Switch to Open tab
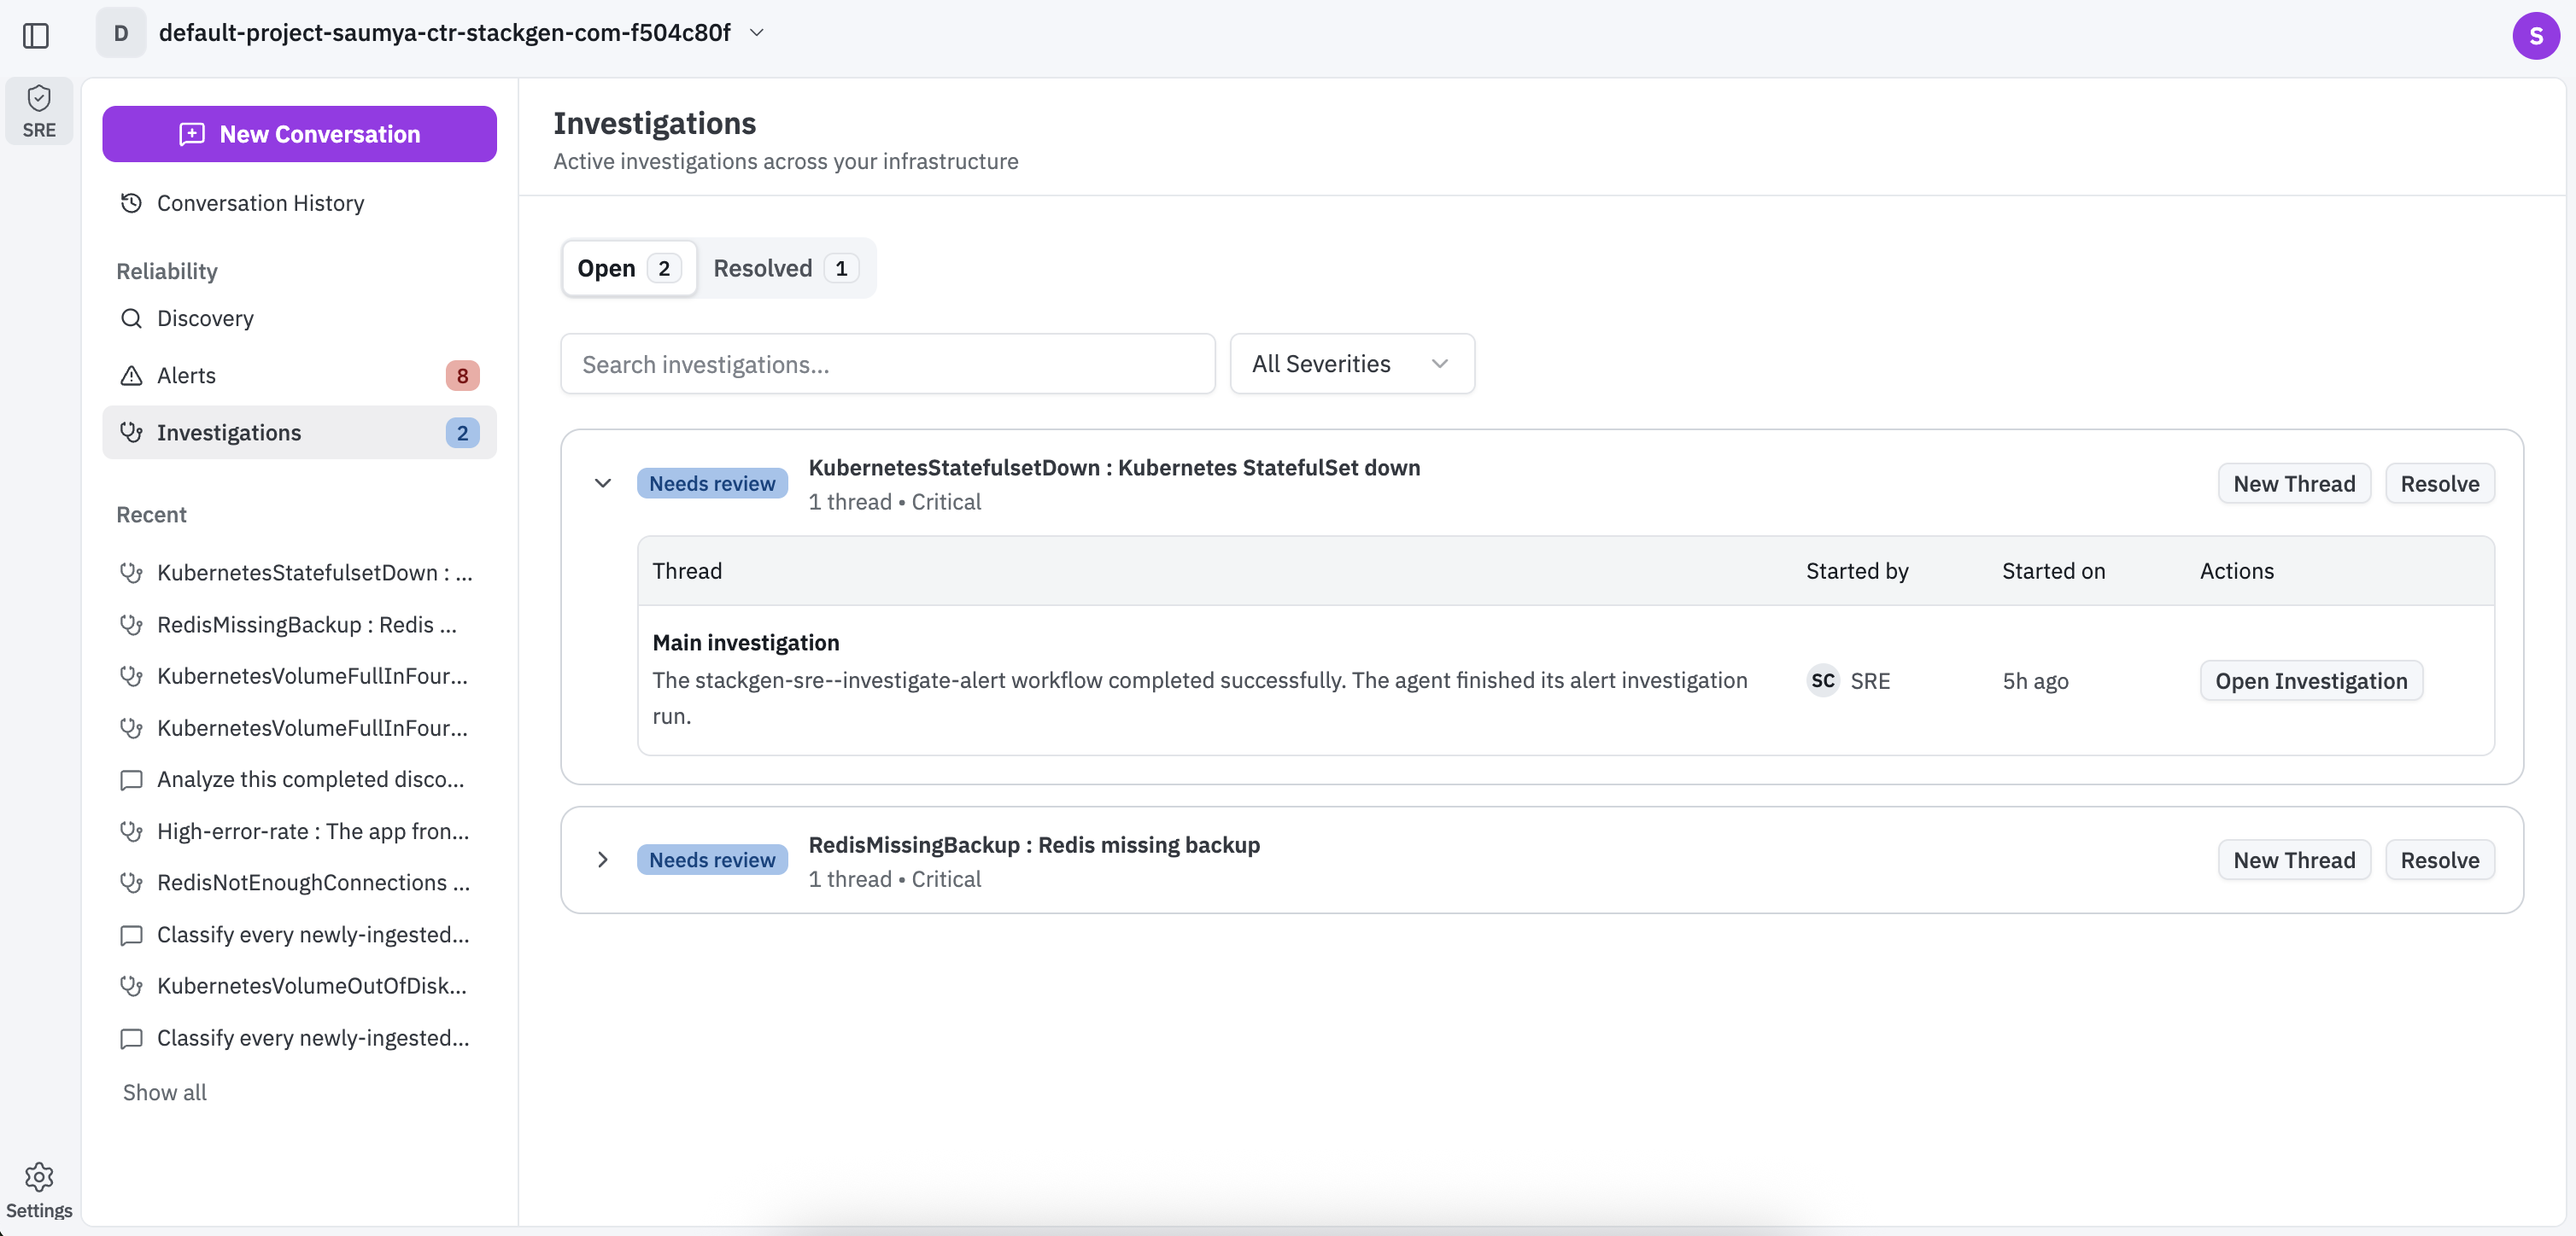This screenshot has width=2576, height=1236. tap(629, 268)
